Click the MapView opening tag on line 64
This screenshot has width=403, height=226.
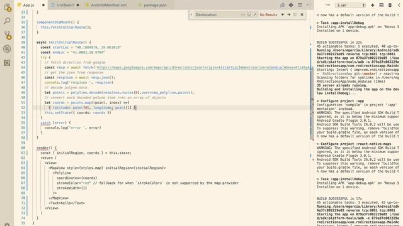tap(107, 168)
